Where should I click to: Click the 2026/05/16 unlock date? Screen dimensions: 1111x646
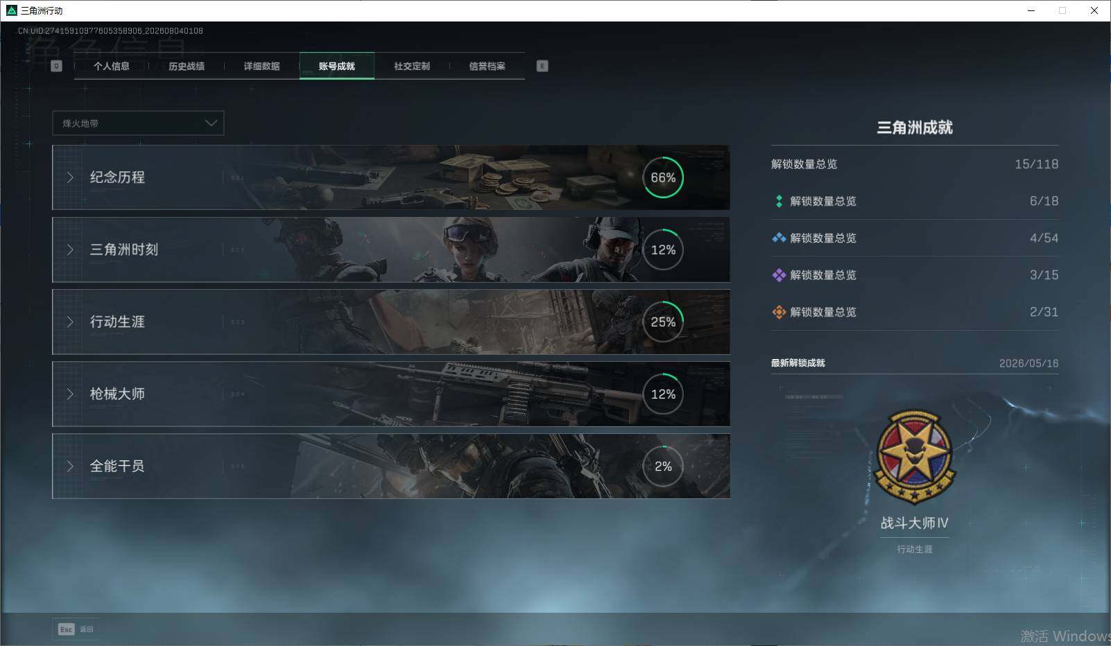click(1028, 363)
